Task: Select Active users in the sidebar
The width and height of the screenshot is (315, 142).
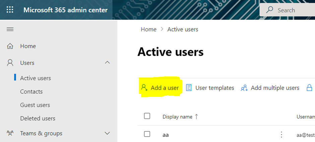Action: click(36, 78)
